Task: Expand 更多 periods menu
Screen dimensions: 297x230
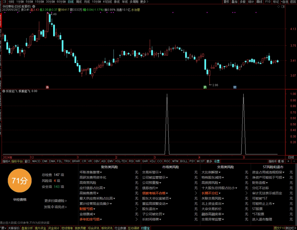Action: click(144, 2)
